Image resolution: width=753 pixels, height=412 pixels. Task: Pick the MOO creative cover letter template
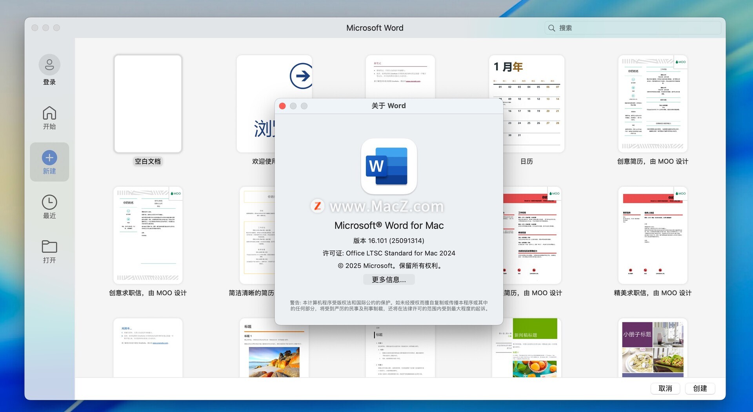pos(148,235)
